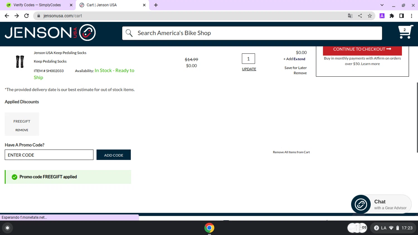Bookmark this tab with star icon
The image size is (418, 235).
(x=370, y=16)
